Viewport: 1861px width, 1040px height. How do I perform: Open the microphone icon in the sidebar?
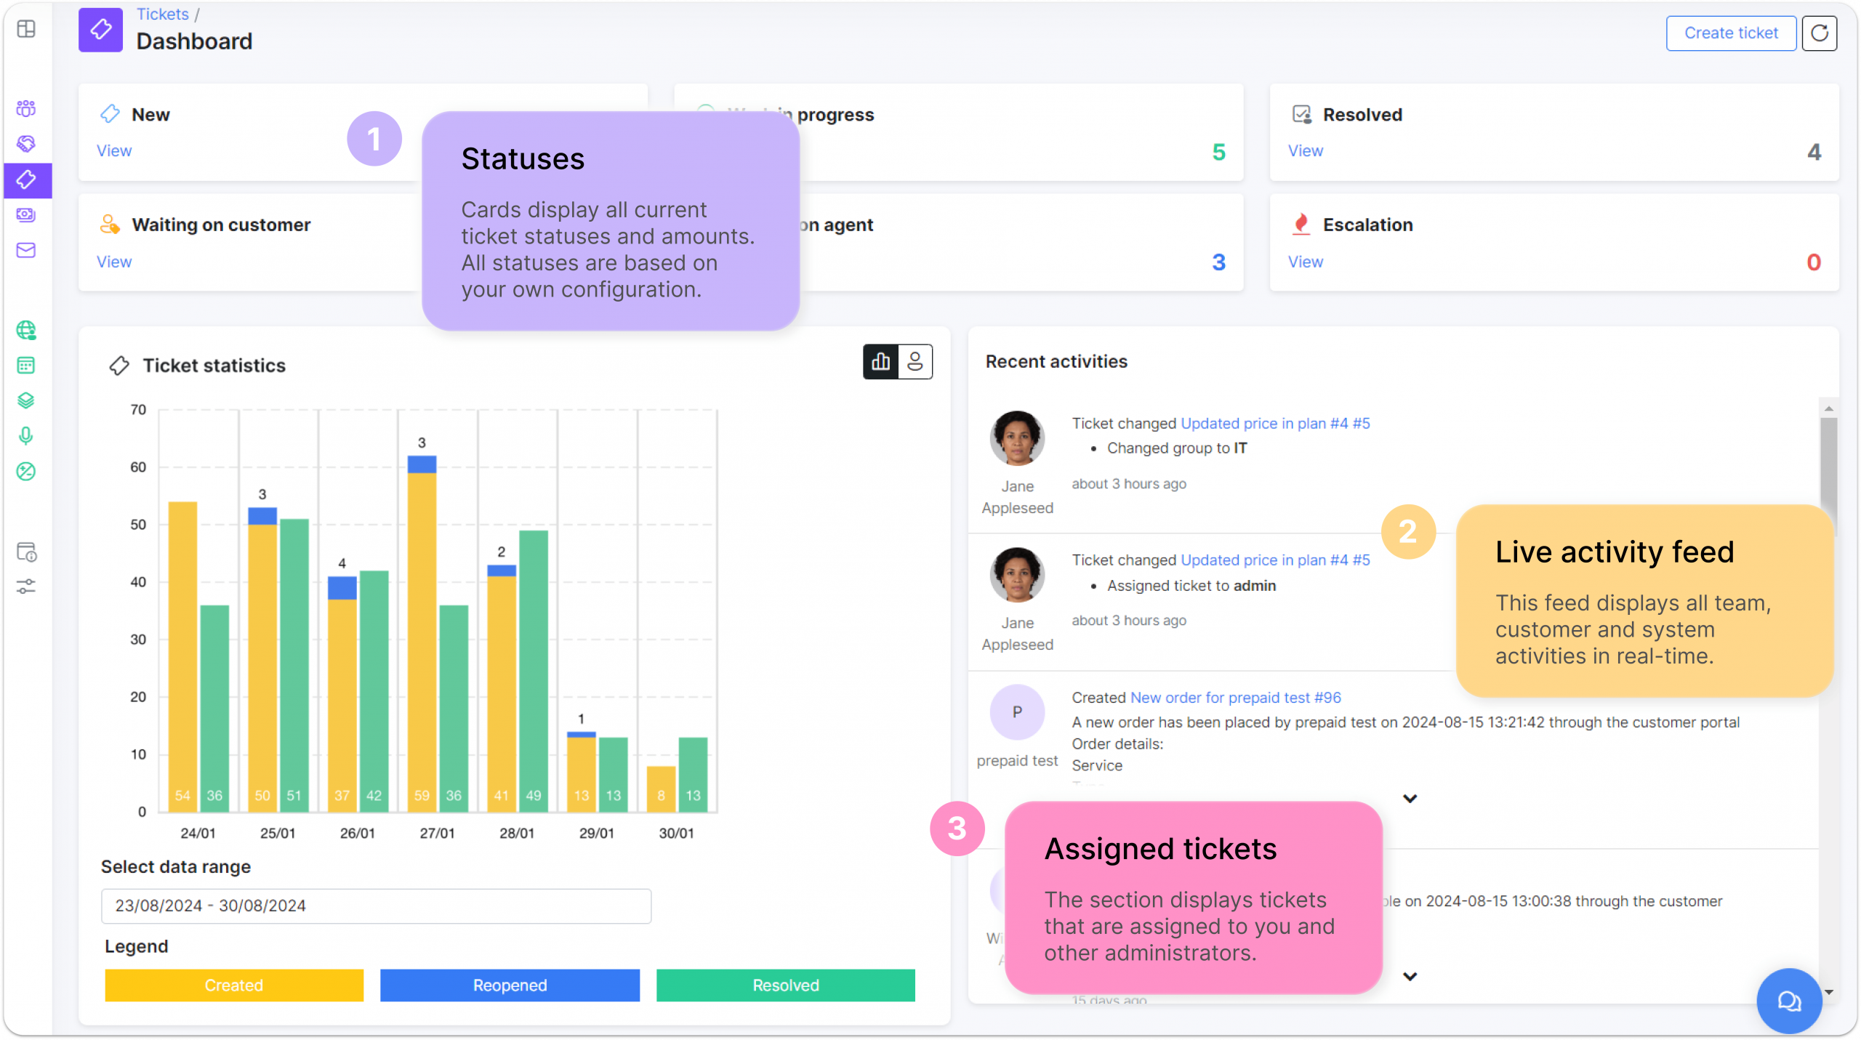tap(26, 436)
